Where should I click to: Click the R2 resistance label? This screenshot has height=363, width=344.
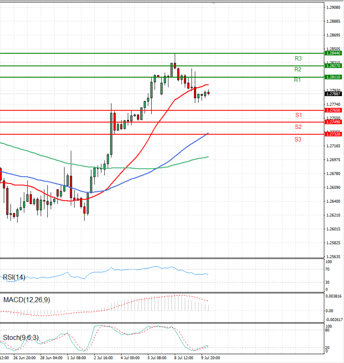click(x=298, y=69)
